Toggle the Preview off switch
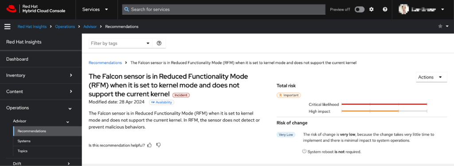The height and width of the screenshot is (166, 454). point(360,10)
